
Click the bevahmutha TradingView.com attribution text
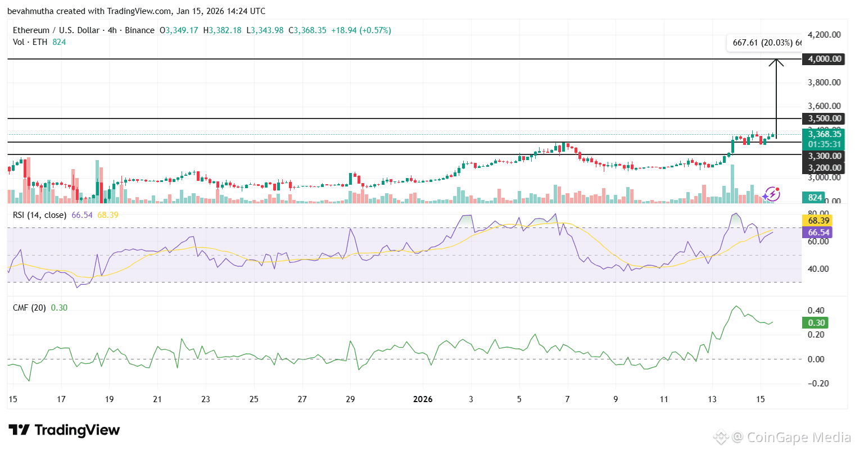(137, 11)
